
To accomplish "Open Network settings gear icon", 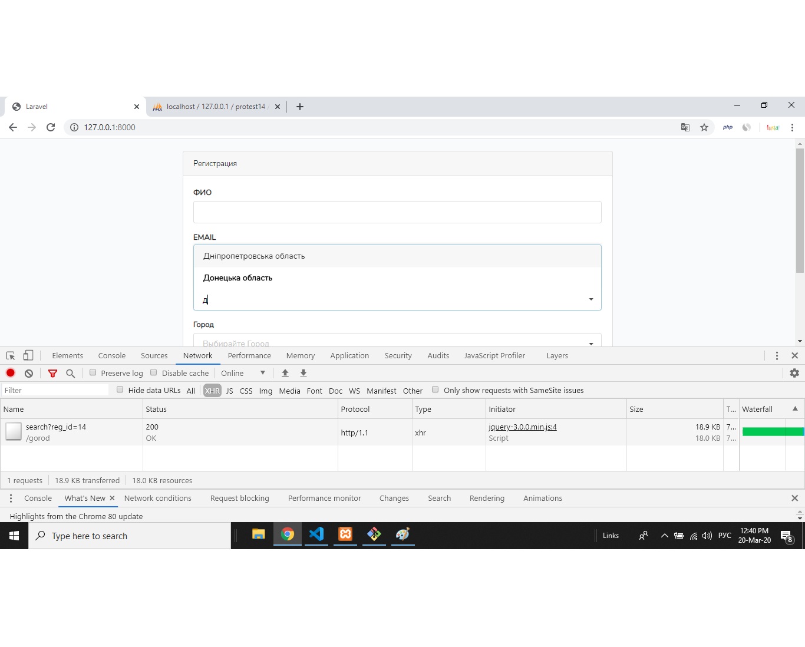I will point(794,373).
